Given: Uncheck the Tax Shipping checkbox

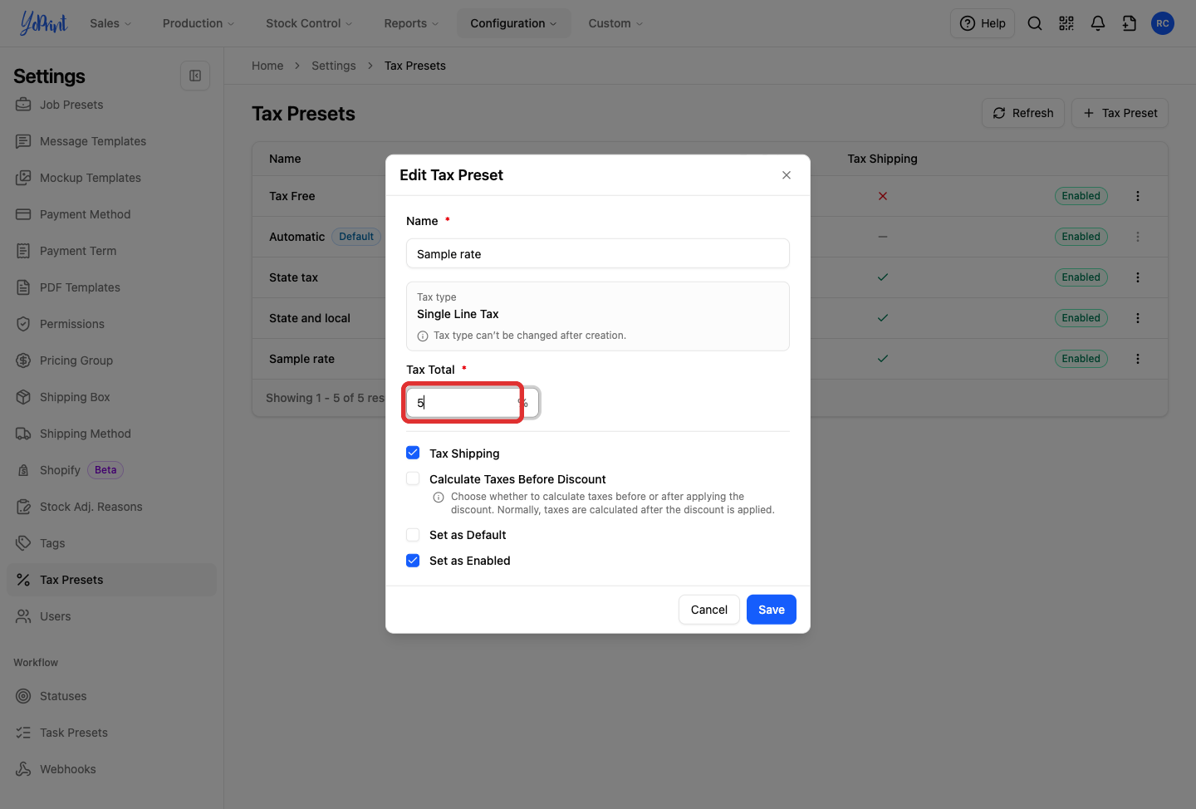Looking at the screenshot, I should 413,453.
